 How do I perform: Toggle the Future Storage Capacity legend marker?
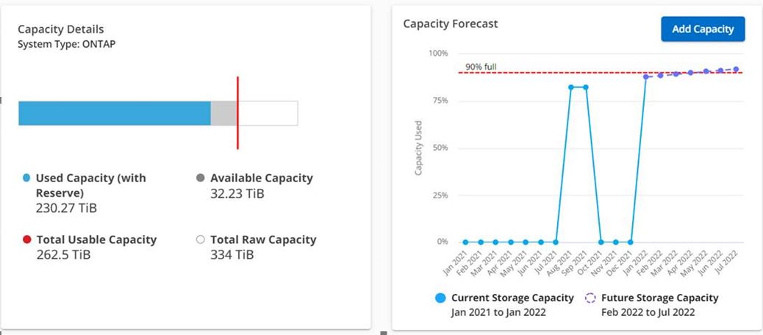pyautogui.click(x=591, y=298)
